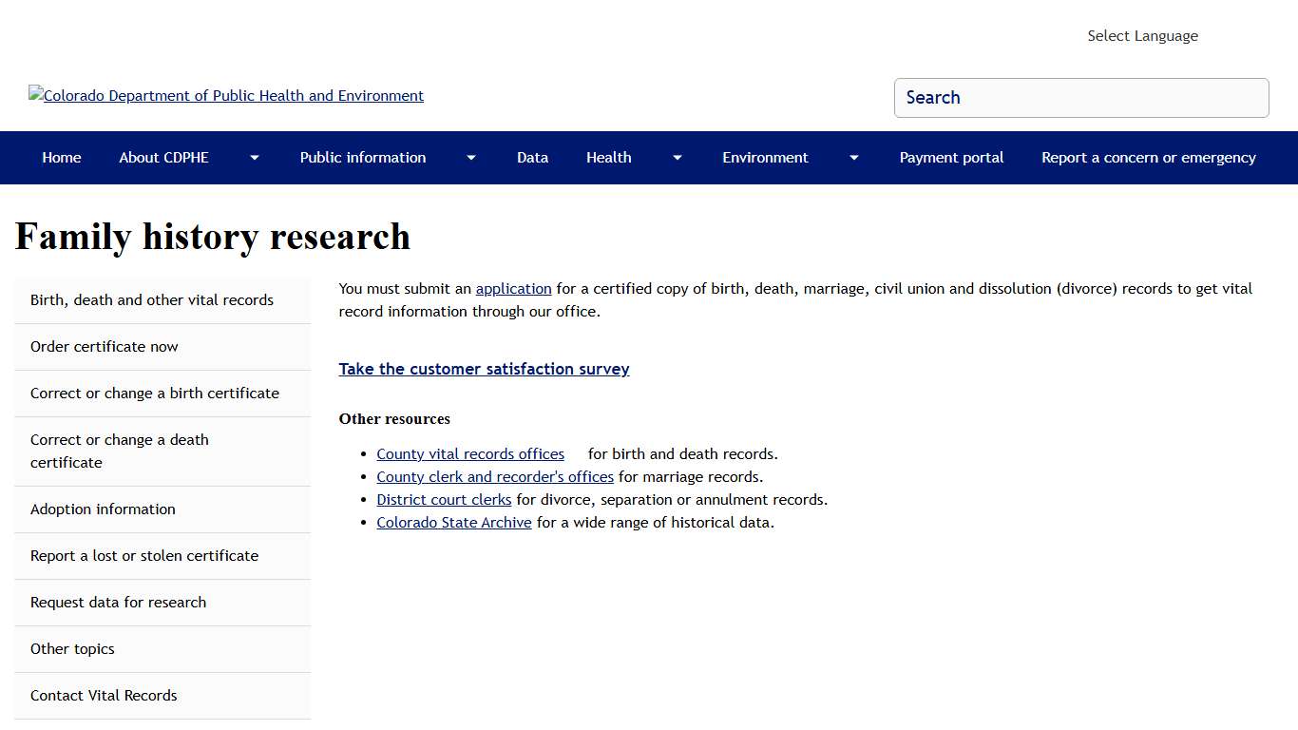The image size is (1298, 730).
Task: Open the Home menu item
Action: coord(61,158)
